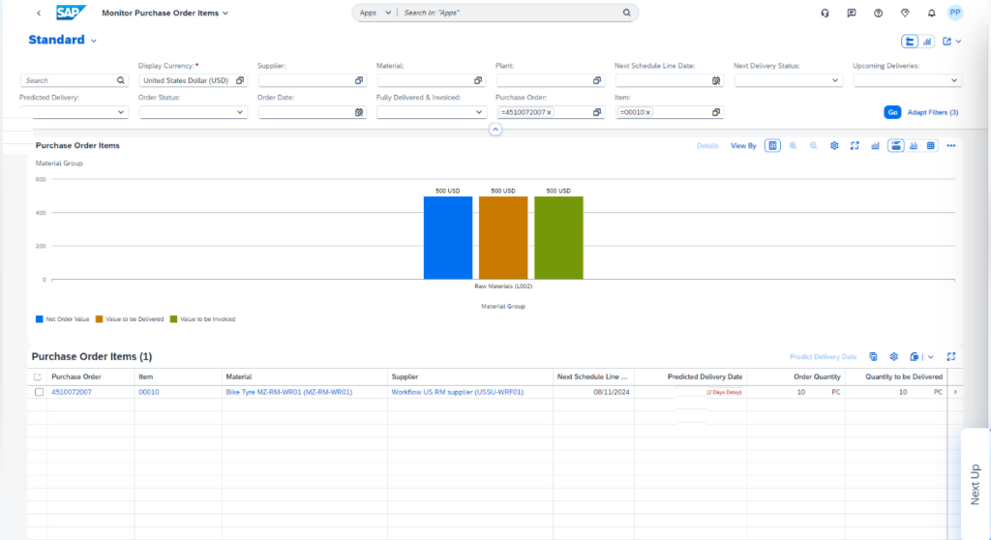Viewport: 991px width, 540px height.
Task: Maximize the Purchase Order Items table
Action: (x=950, y=356)
